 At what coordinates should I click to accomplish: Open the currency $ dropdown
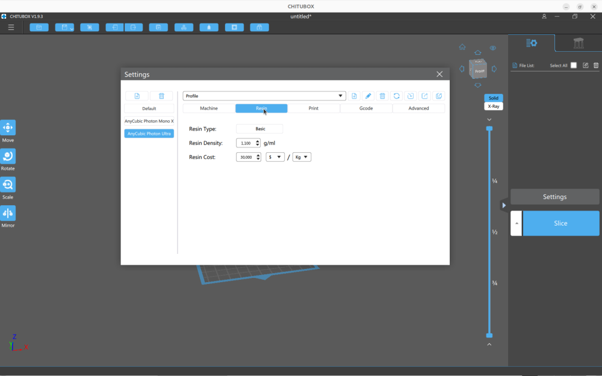275,157
